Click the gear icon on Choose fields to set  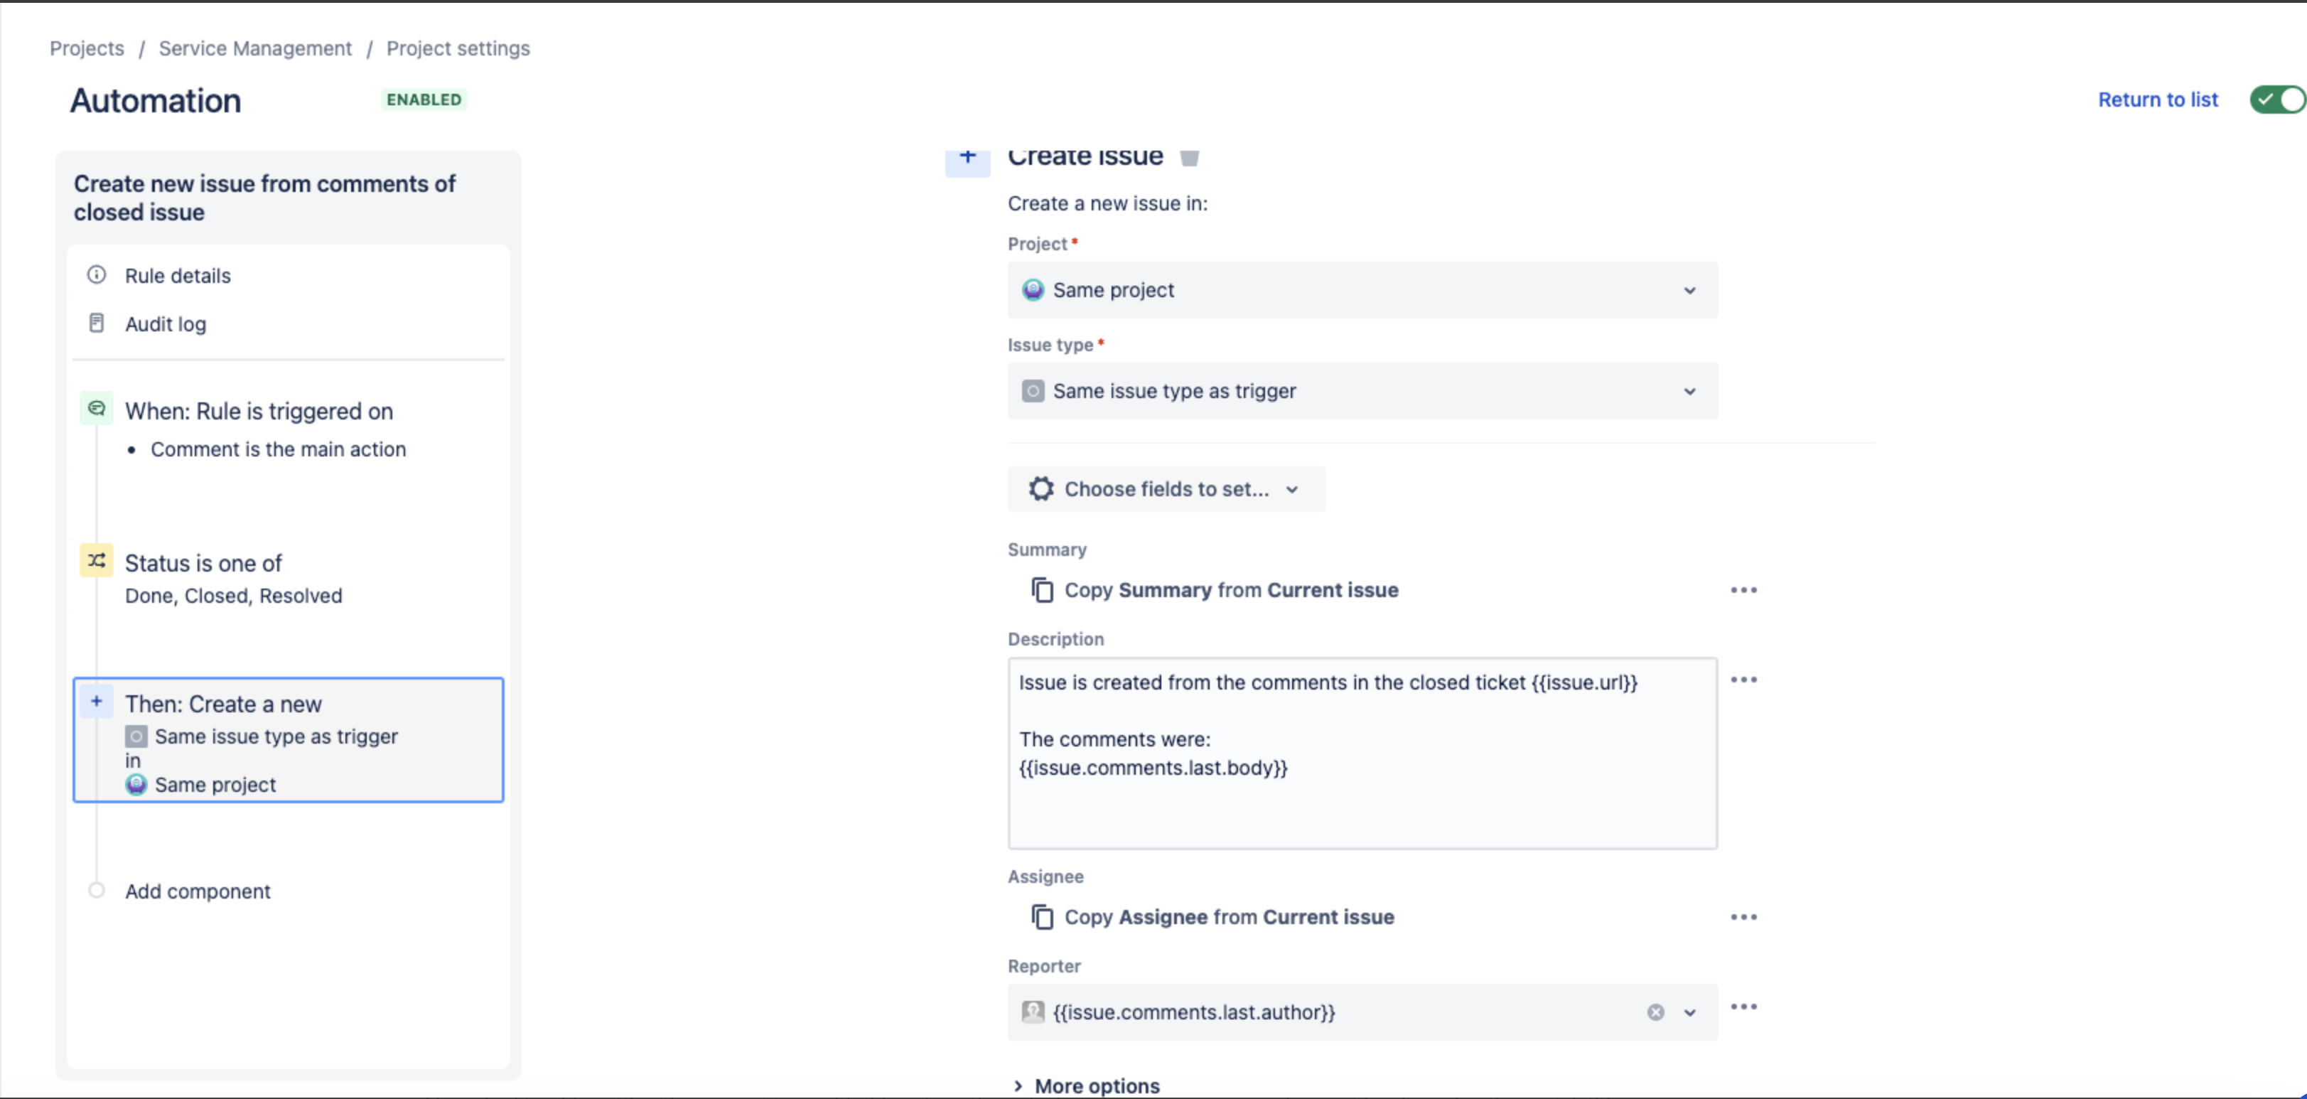point(1040,488)
